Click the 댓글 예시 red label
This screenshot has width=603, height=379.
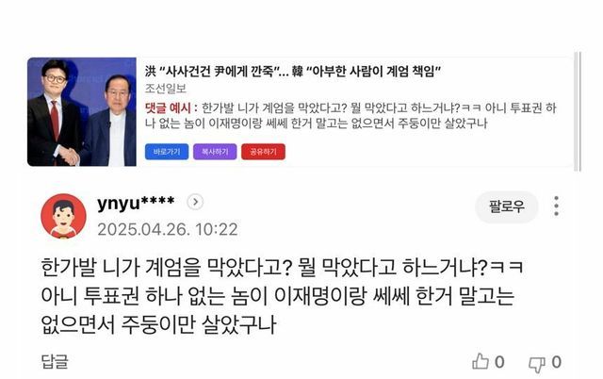(x=171, y=108)
